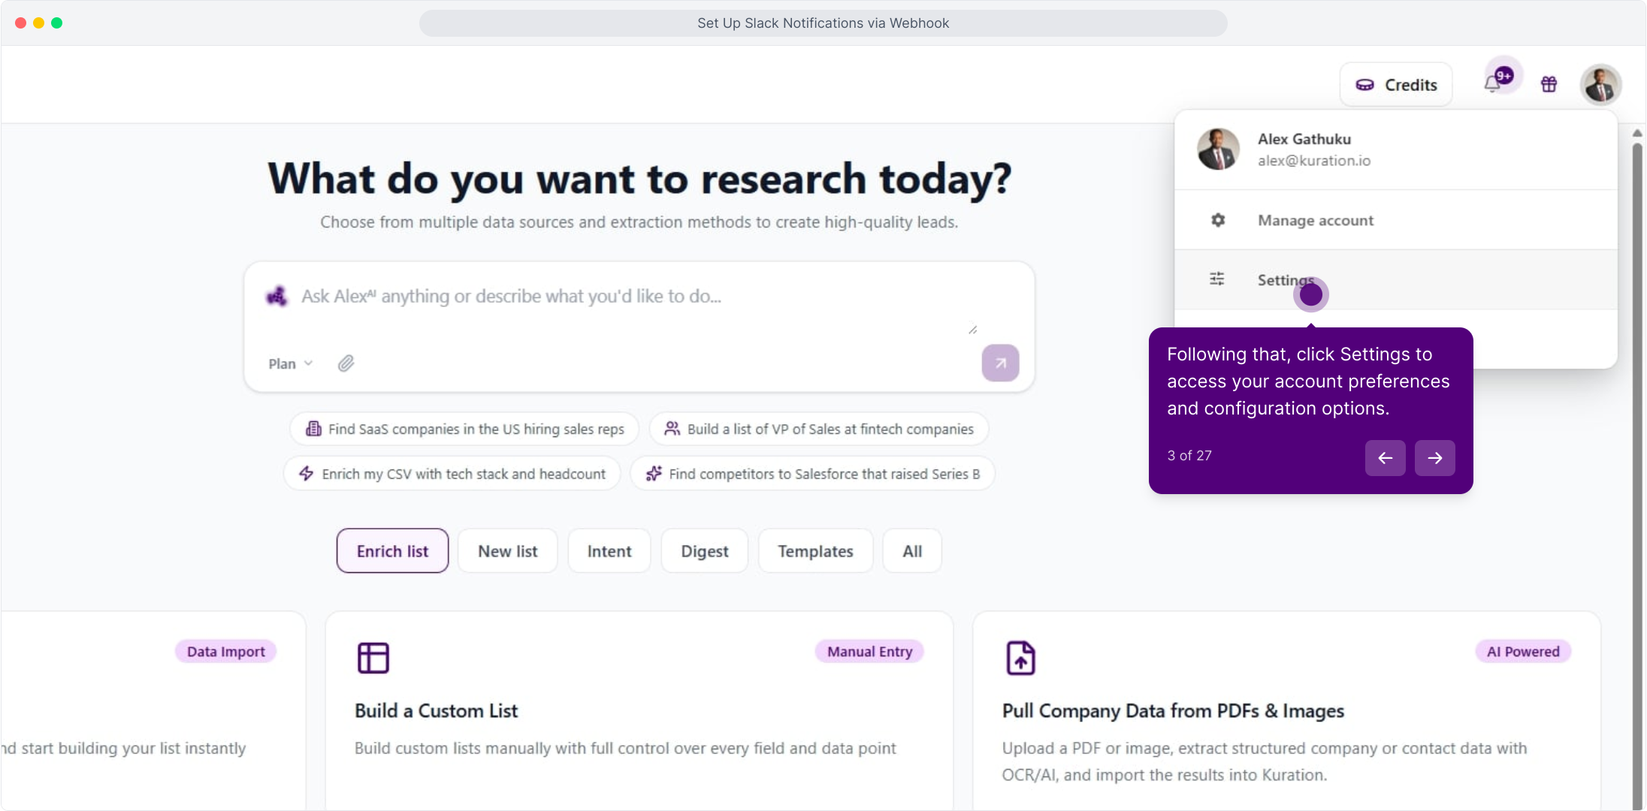Select 'Build a list of VP of Sales' suggestion
This screenshot has width=1647, height=811.
[819, 429]
